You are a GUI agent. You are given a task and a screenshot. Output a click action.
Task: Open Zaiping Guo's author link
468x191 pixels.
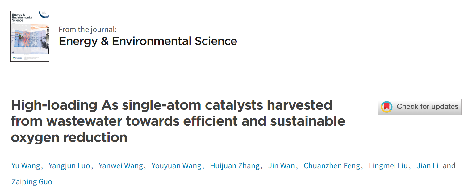[x=32, y=182]
